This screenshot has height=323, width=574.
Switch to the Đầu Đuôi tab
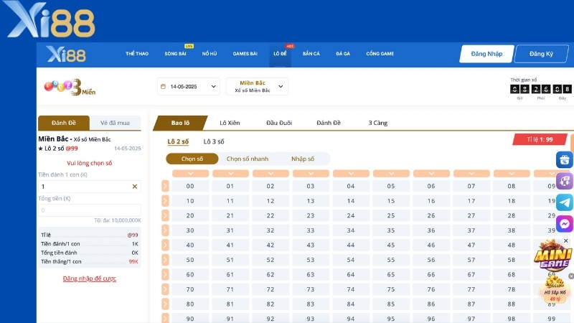(279, 123)
